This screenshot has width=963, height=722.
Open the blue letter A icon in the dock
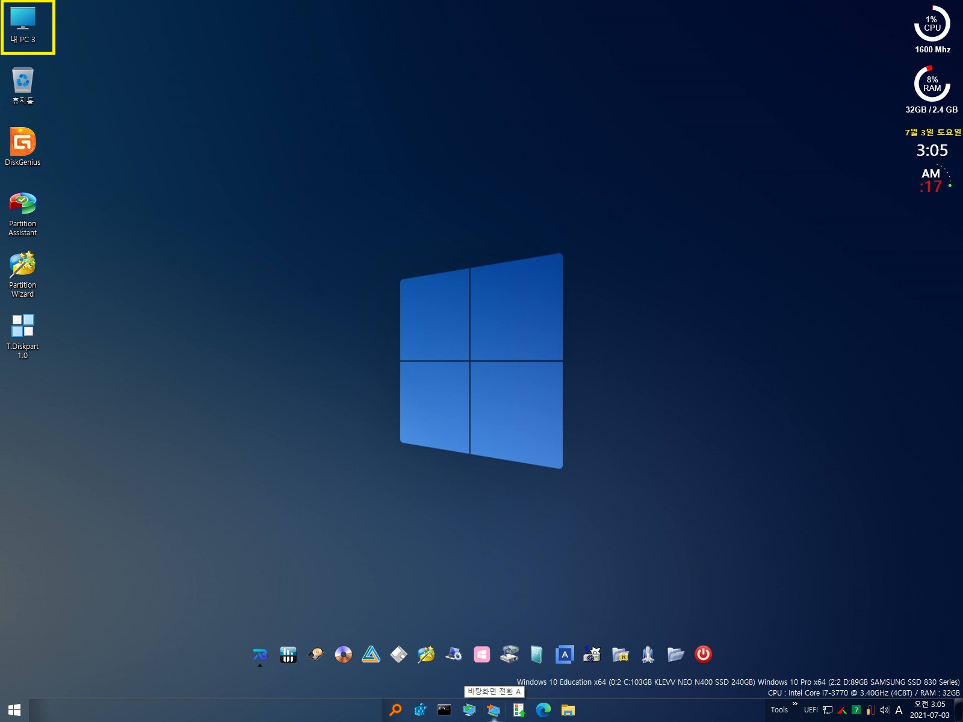(x=565, y=654)
